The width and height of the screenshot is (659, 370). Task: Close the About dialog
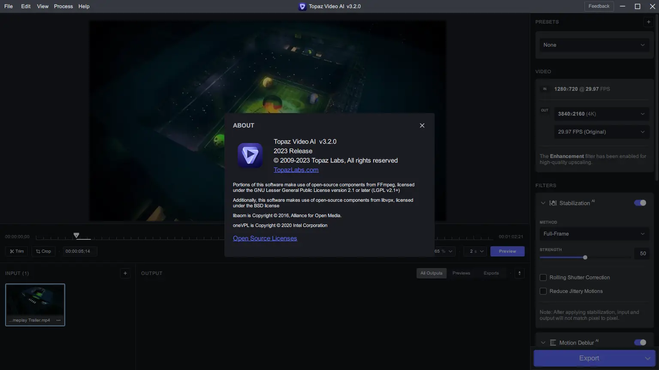click(x=422, y=125)
